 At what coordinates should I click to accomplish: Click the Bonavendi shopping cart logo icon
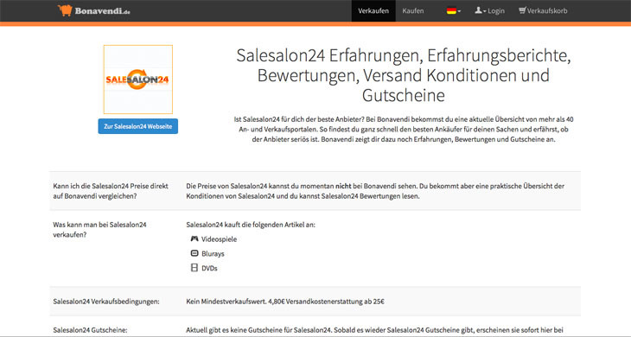(65, 10)
